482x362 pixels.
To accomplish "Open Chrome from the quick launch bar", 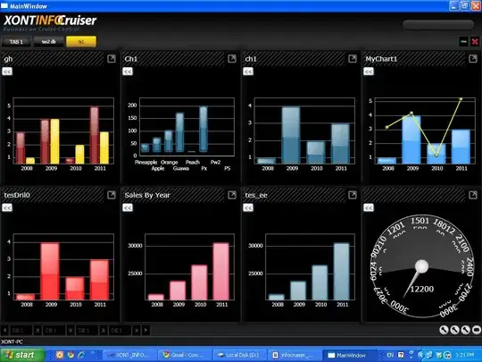I will tap(71, 355).
